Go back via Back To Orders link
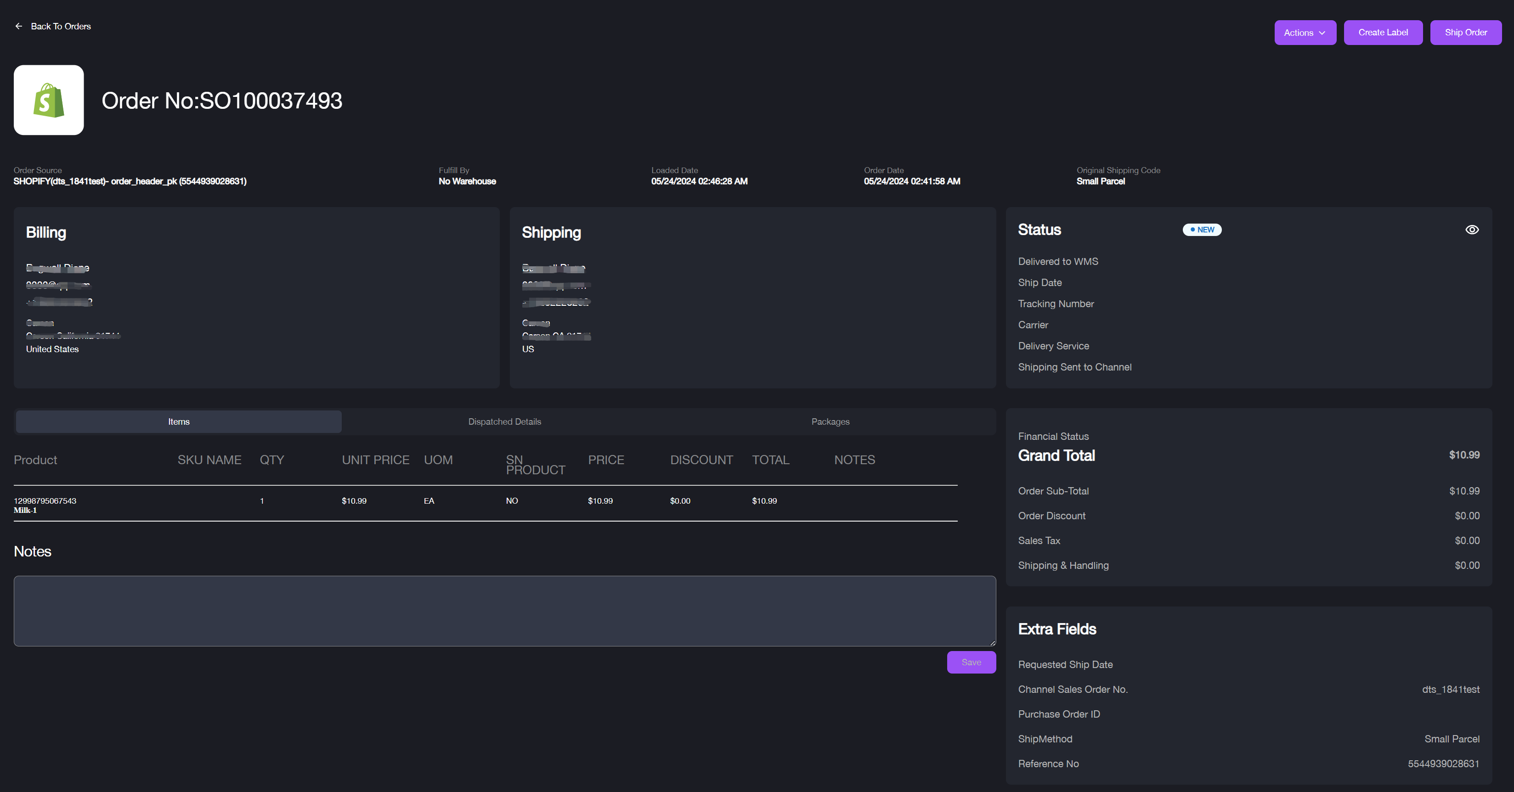1514x792 pixels. pos(61,27)
